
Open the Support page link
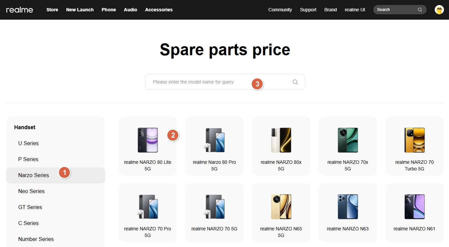(308, 10)
